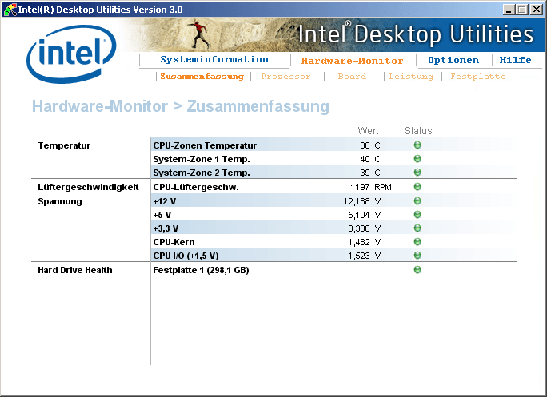Click the 39 C temperature value

370,173
